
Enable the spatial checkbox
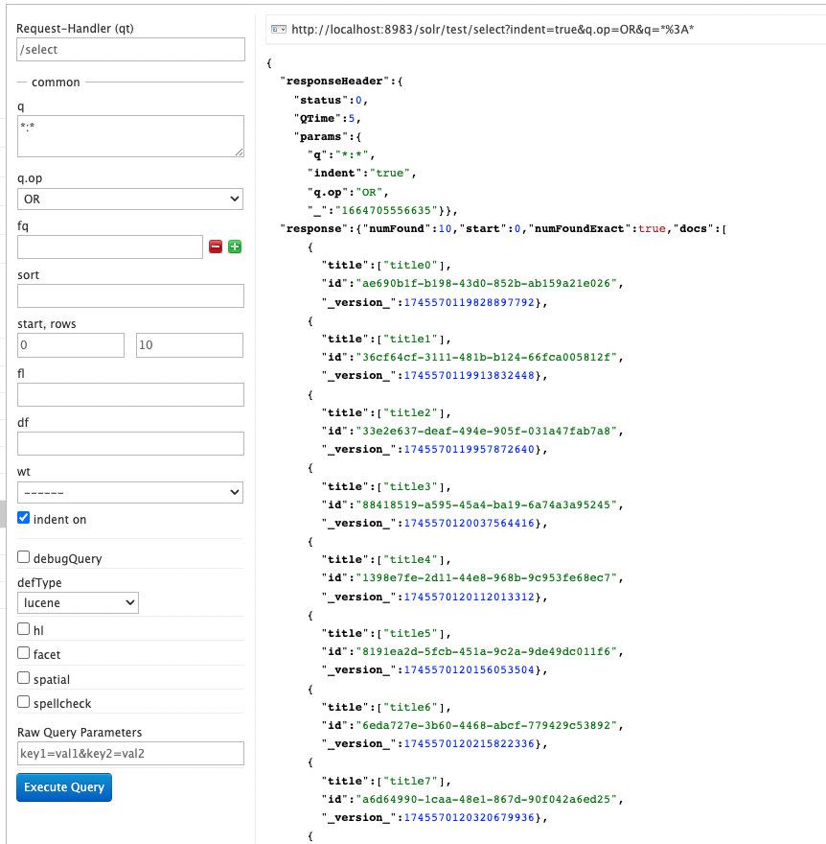click(x=24, y=678)
